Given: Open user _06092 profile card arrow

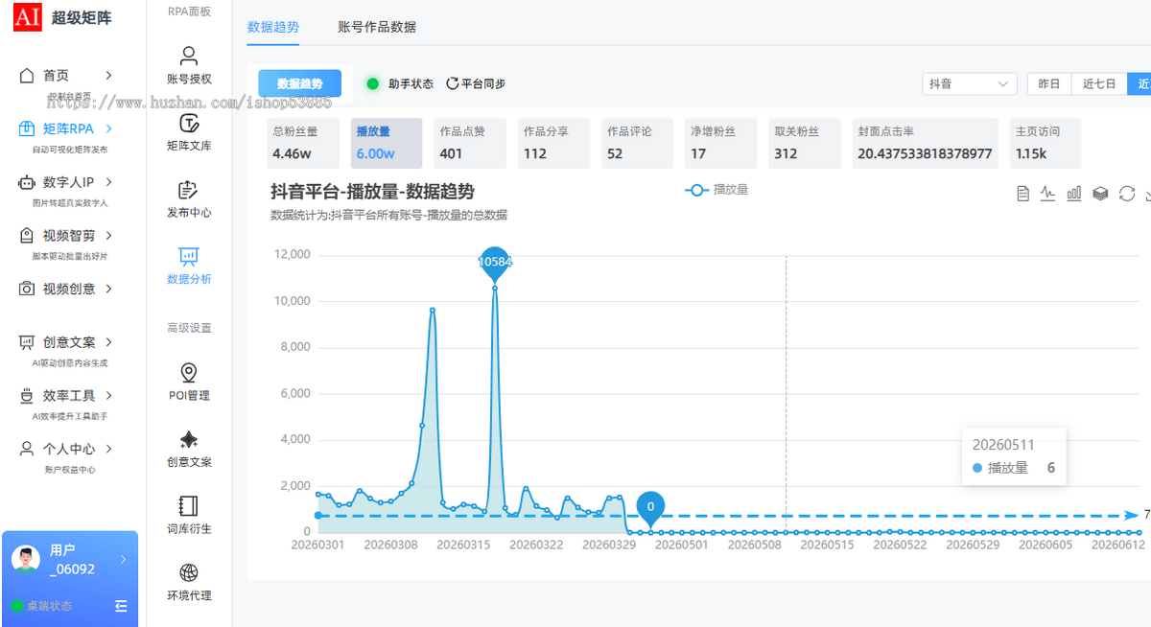Looking at the screenshot, I should 123,559.
